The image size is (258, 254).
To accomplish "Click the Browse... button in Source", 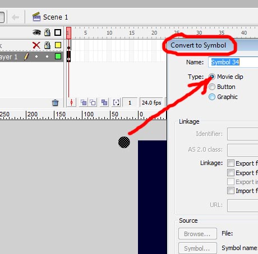I will [197, 233].
